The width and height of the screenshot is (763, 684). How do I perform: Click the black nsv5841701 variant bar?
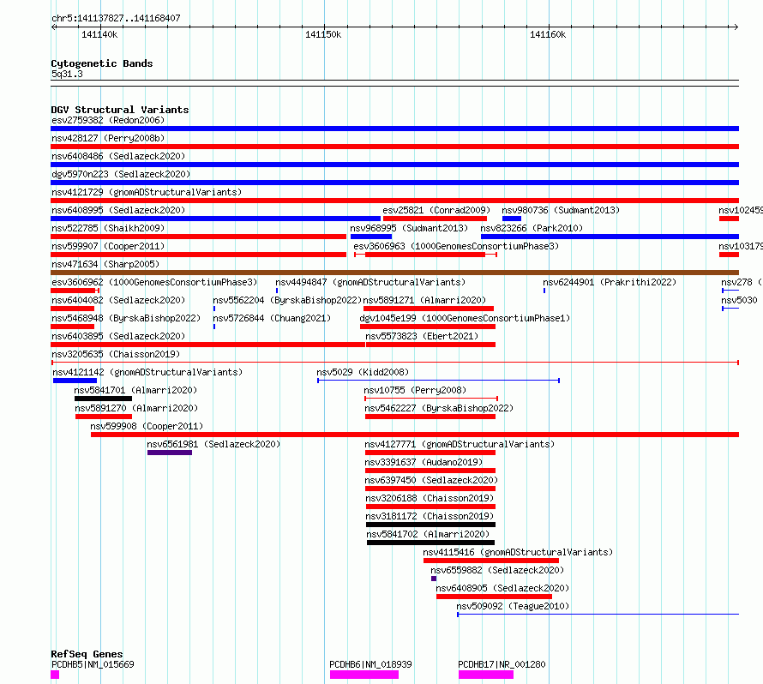point(103,399)
